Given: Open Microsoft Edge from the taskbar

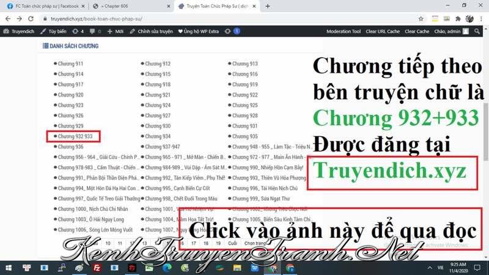Looking at the screenshot, I should pyautogui.click(x=167, y=268).
